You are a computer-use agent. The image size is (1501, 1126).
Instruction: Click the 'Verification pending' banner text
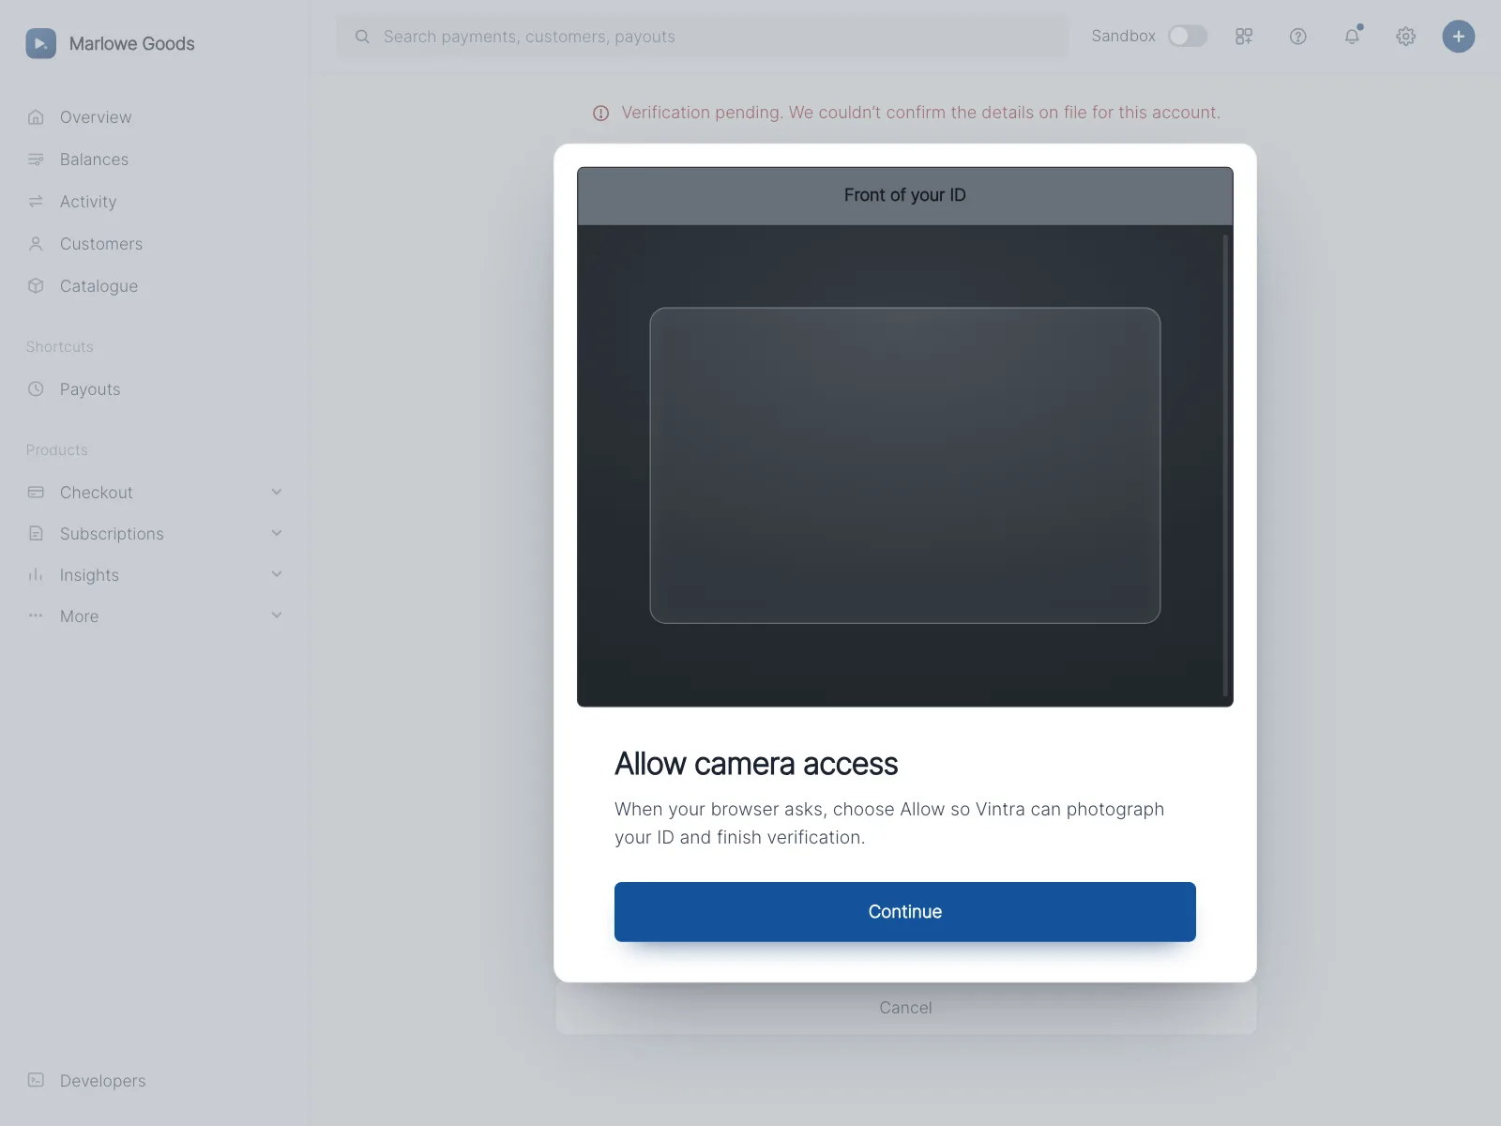coord(920,113)
